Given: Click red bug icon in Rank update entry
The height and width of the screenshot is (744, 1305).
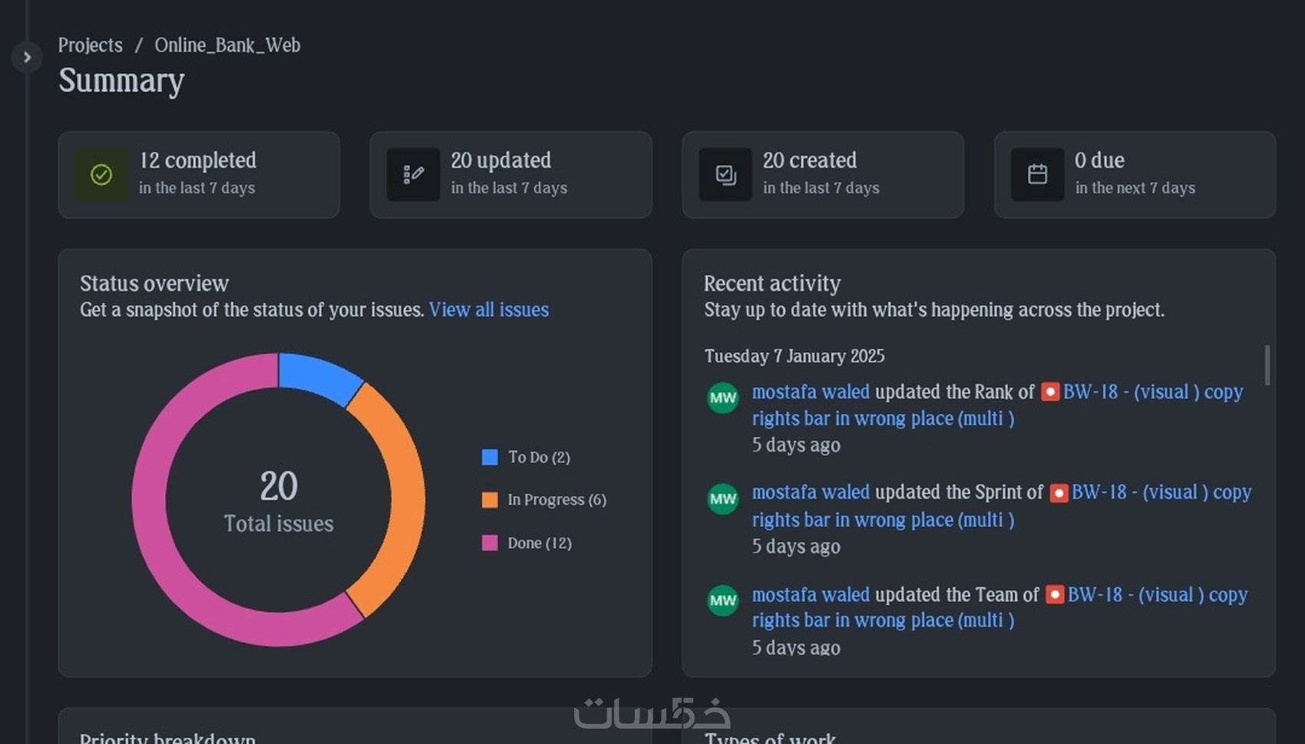Looking at the screenshot, I should click(x=1049, y=392).
